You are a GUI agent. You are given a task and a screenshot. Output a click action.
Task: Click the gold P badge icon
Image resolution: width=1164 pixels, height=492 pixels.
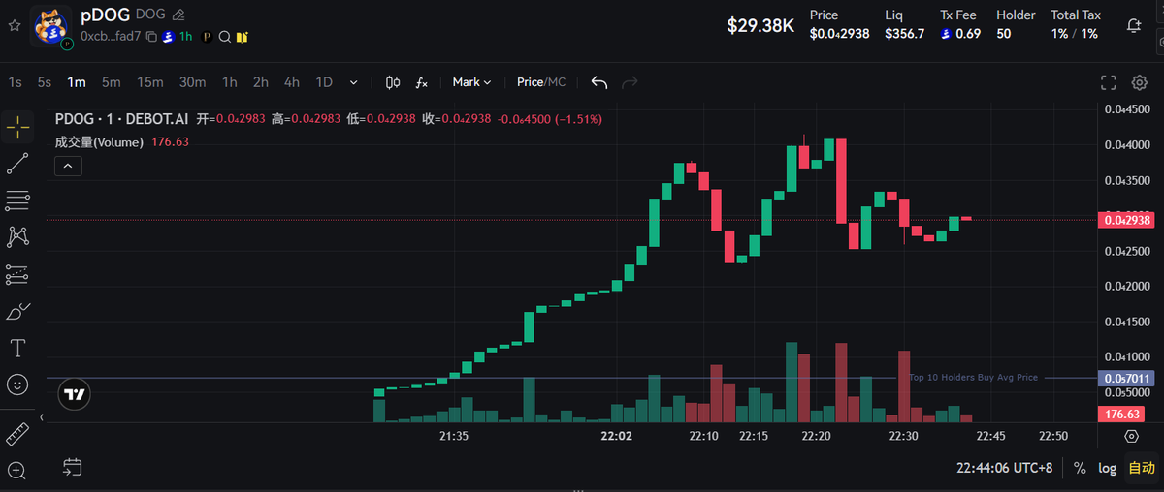pos(207,37)
